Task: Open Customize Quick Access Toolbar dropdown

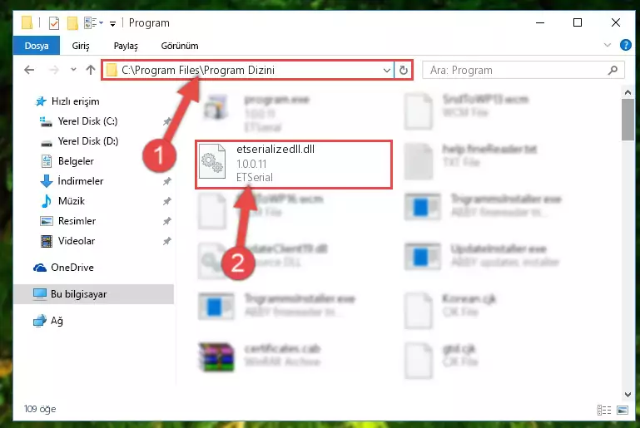Action: [112, 23]
